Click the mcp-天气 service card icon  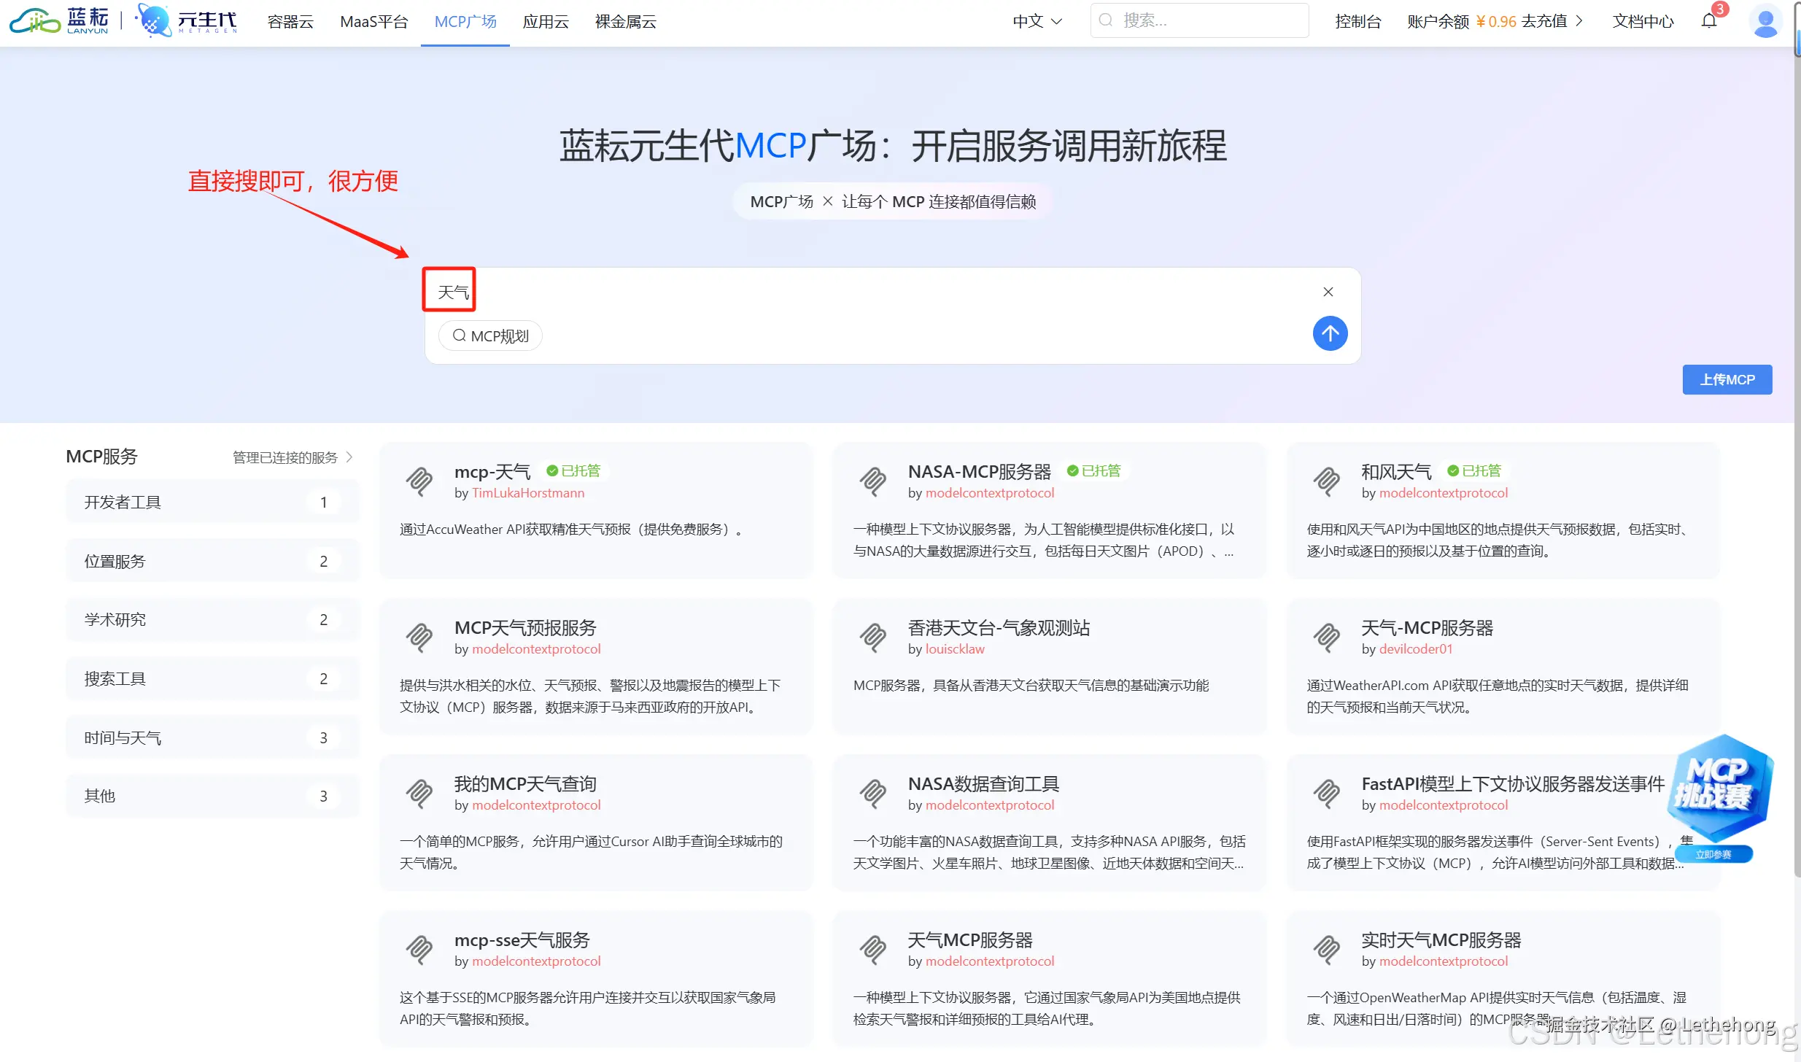tap(419, 481)
